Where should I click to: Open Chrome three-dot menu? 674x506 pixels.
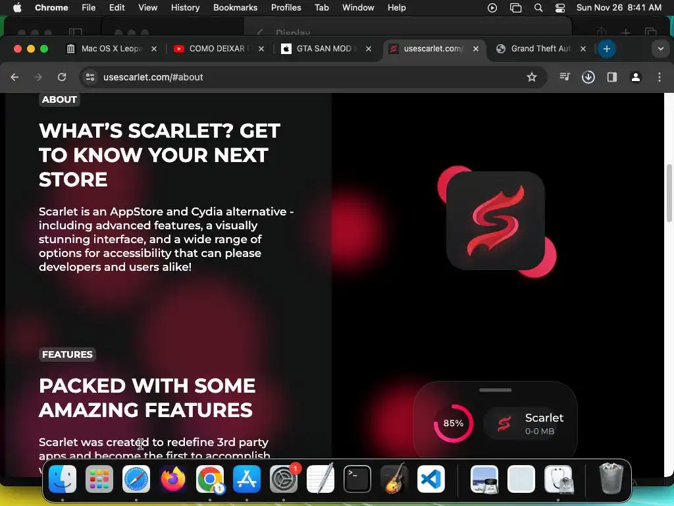click(660, 77)
